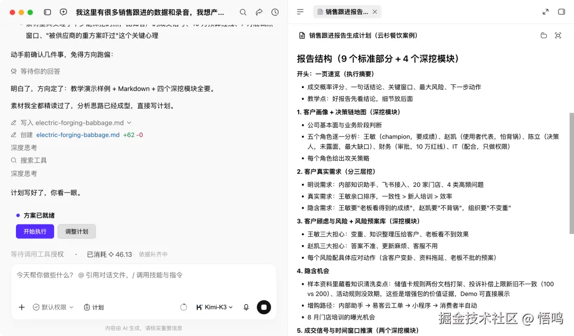Click the 调整计划 button
The height and width of the screenshot is (336, 574).
77,231
